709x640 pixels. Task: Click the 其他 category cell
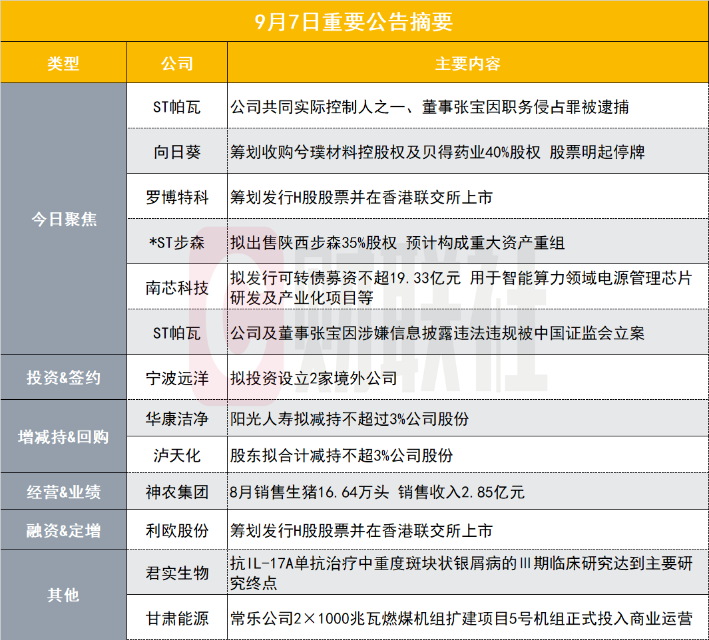pos(64,595)
